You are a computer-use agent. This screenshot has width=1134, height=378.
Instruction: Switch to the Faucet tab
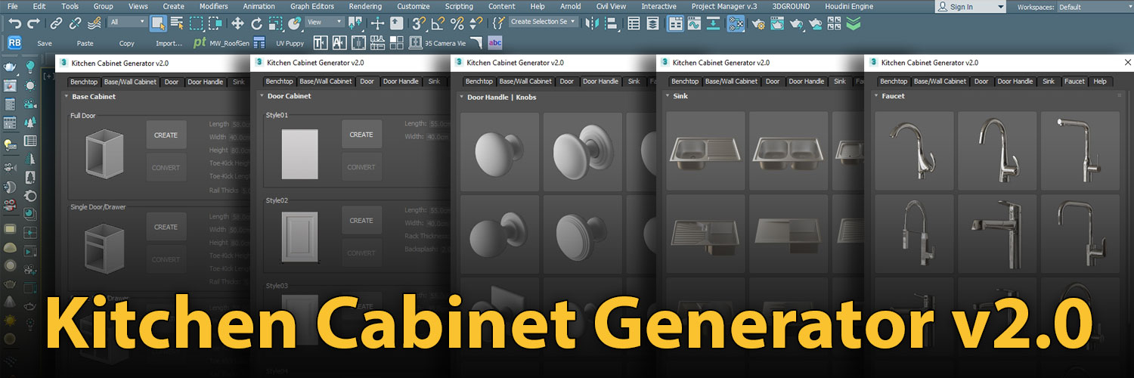(1074, 82)
